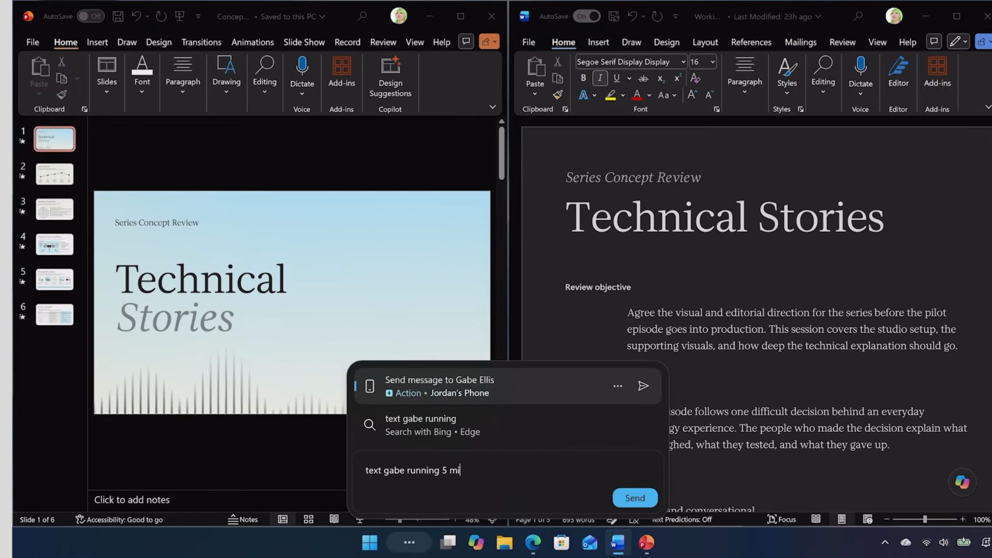Switch to Reading view in PowerPoint status bar
992x558 pixels.
(x=334, y=519)
